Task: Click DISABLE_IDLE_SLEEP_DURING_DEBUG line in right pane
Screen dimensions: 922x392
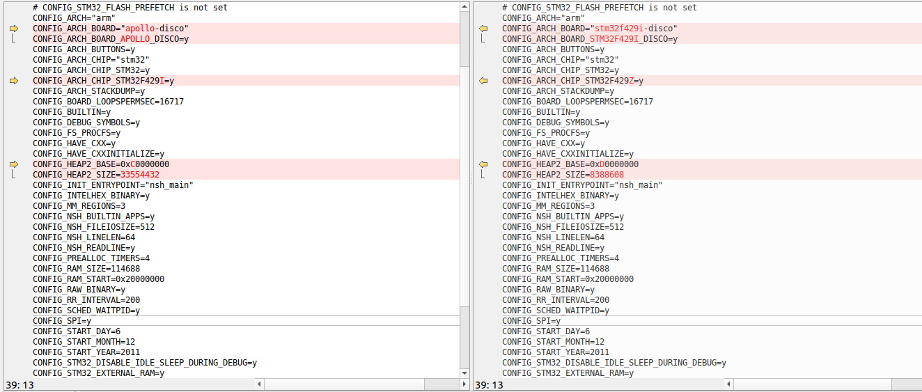Action: click(614, 363)
